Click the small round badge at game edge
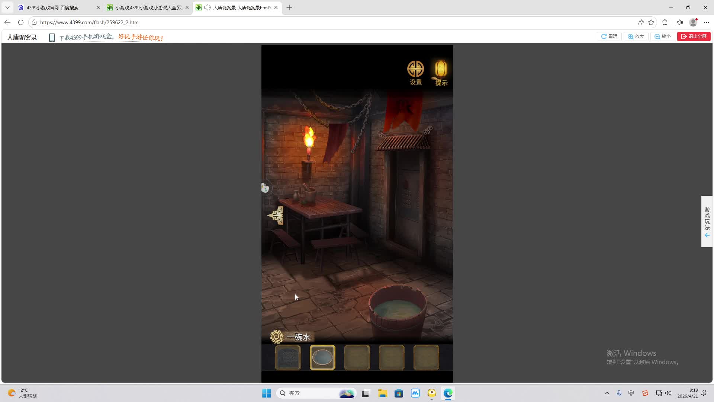The height and width of the screenshot is (402, 714). coord(265,188)
